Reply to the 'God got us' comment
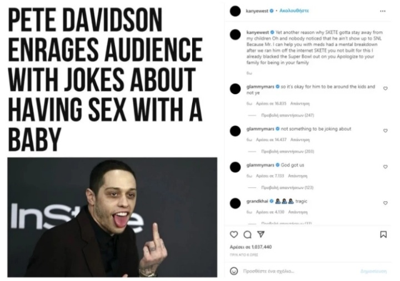The width and height of the screenshot is (400, 281). (297, 176)
